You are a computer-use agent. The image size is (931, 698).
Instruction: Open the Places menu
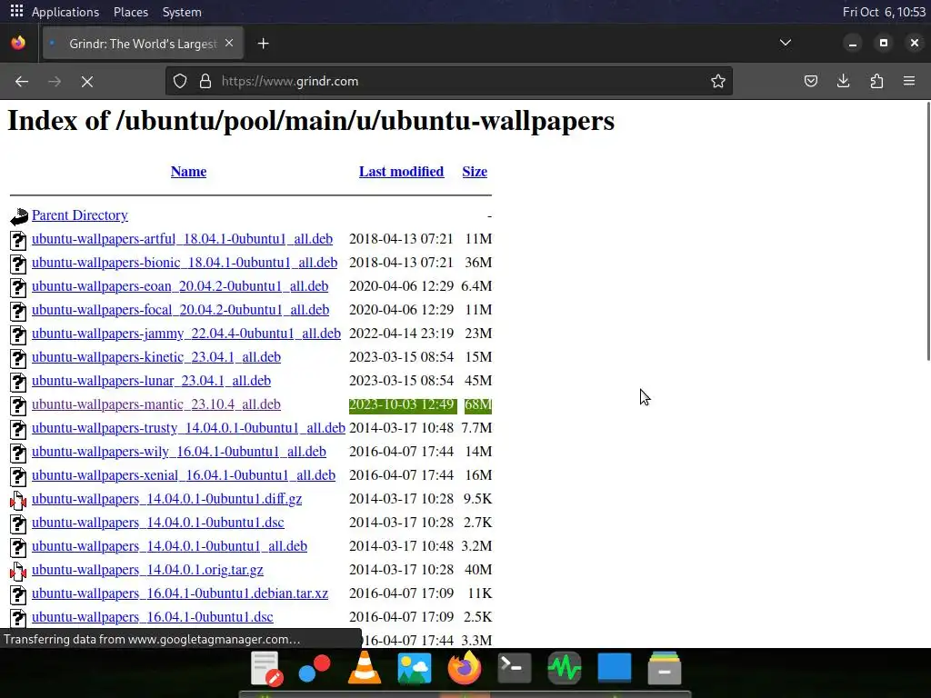coord(131,12)
